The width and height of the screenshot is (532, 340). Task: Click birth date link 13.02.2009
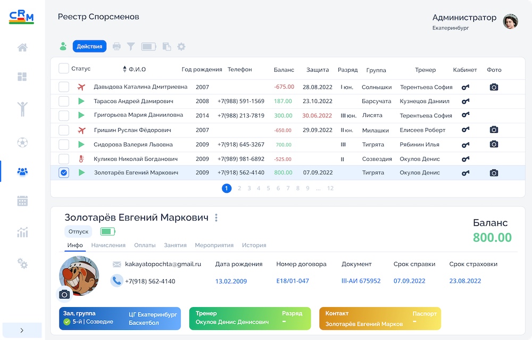[x=231, y=281]
